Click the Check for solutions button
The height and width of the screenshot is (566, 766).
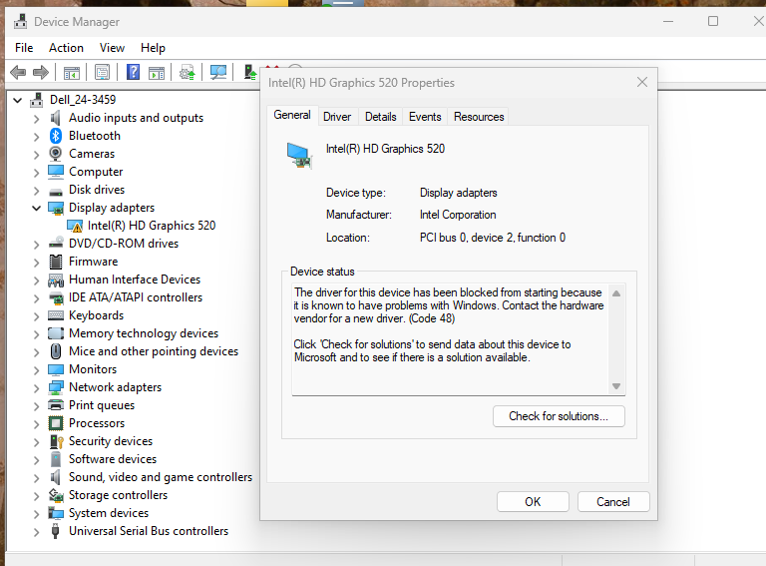click(559, 416)
